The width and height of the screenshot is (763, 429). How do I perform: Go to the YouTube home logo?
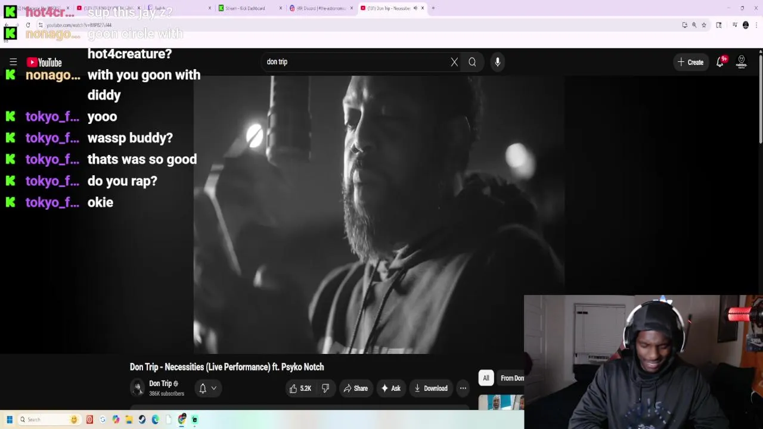tap(44, 62)
